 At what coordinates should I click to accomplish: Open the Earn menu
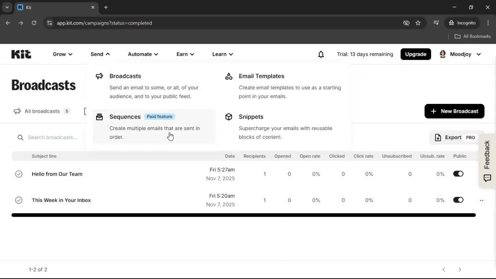[185, 54]
